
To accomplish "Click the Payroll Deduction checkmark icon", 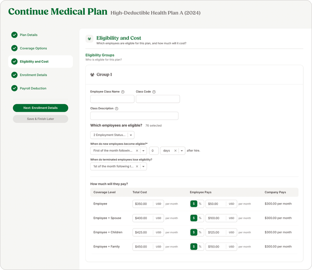I will pyautogui.click(x=14, y=88).
